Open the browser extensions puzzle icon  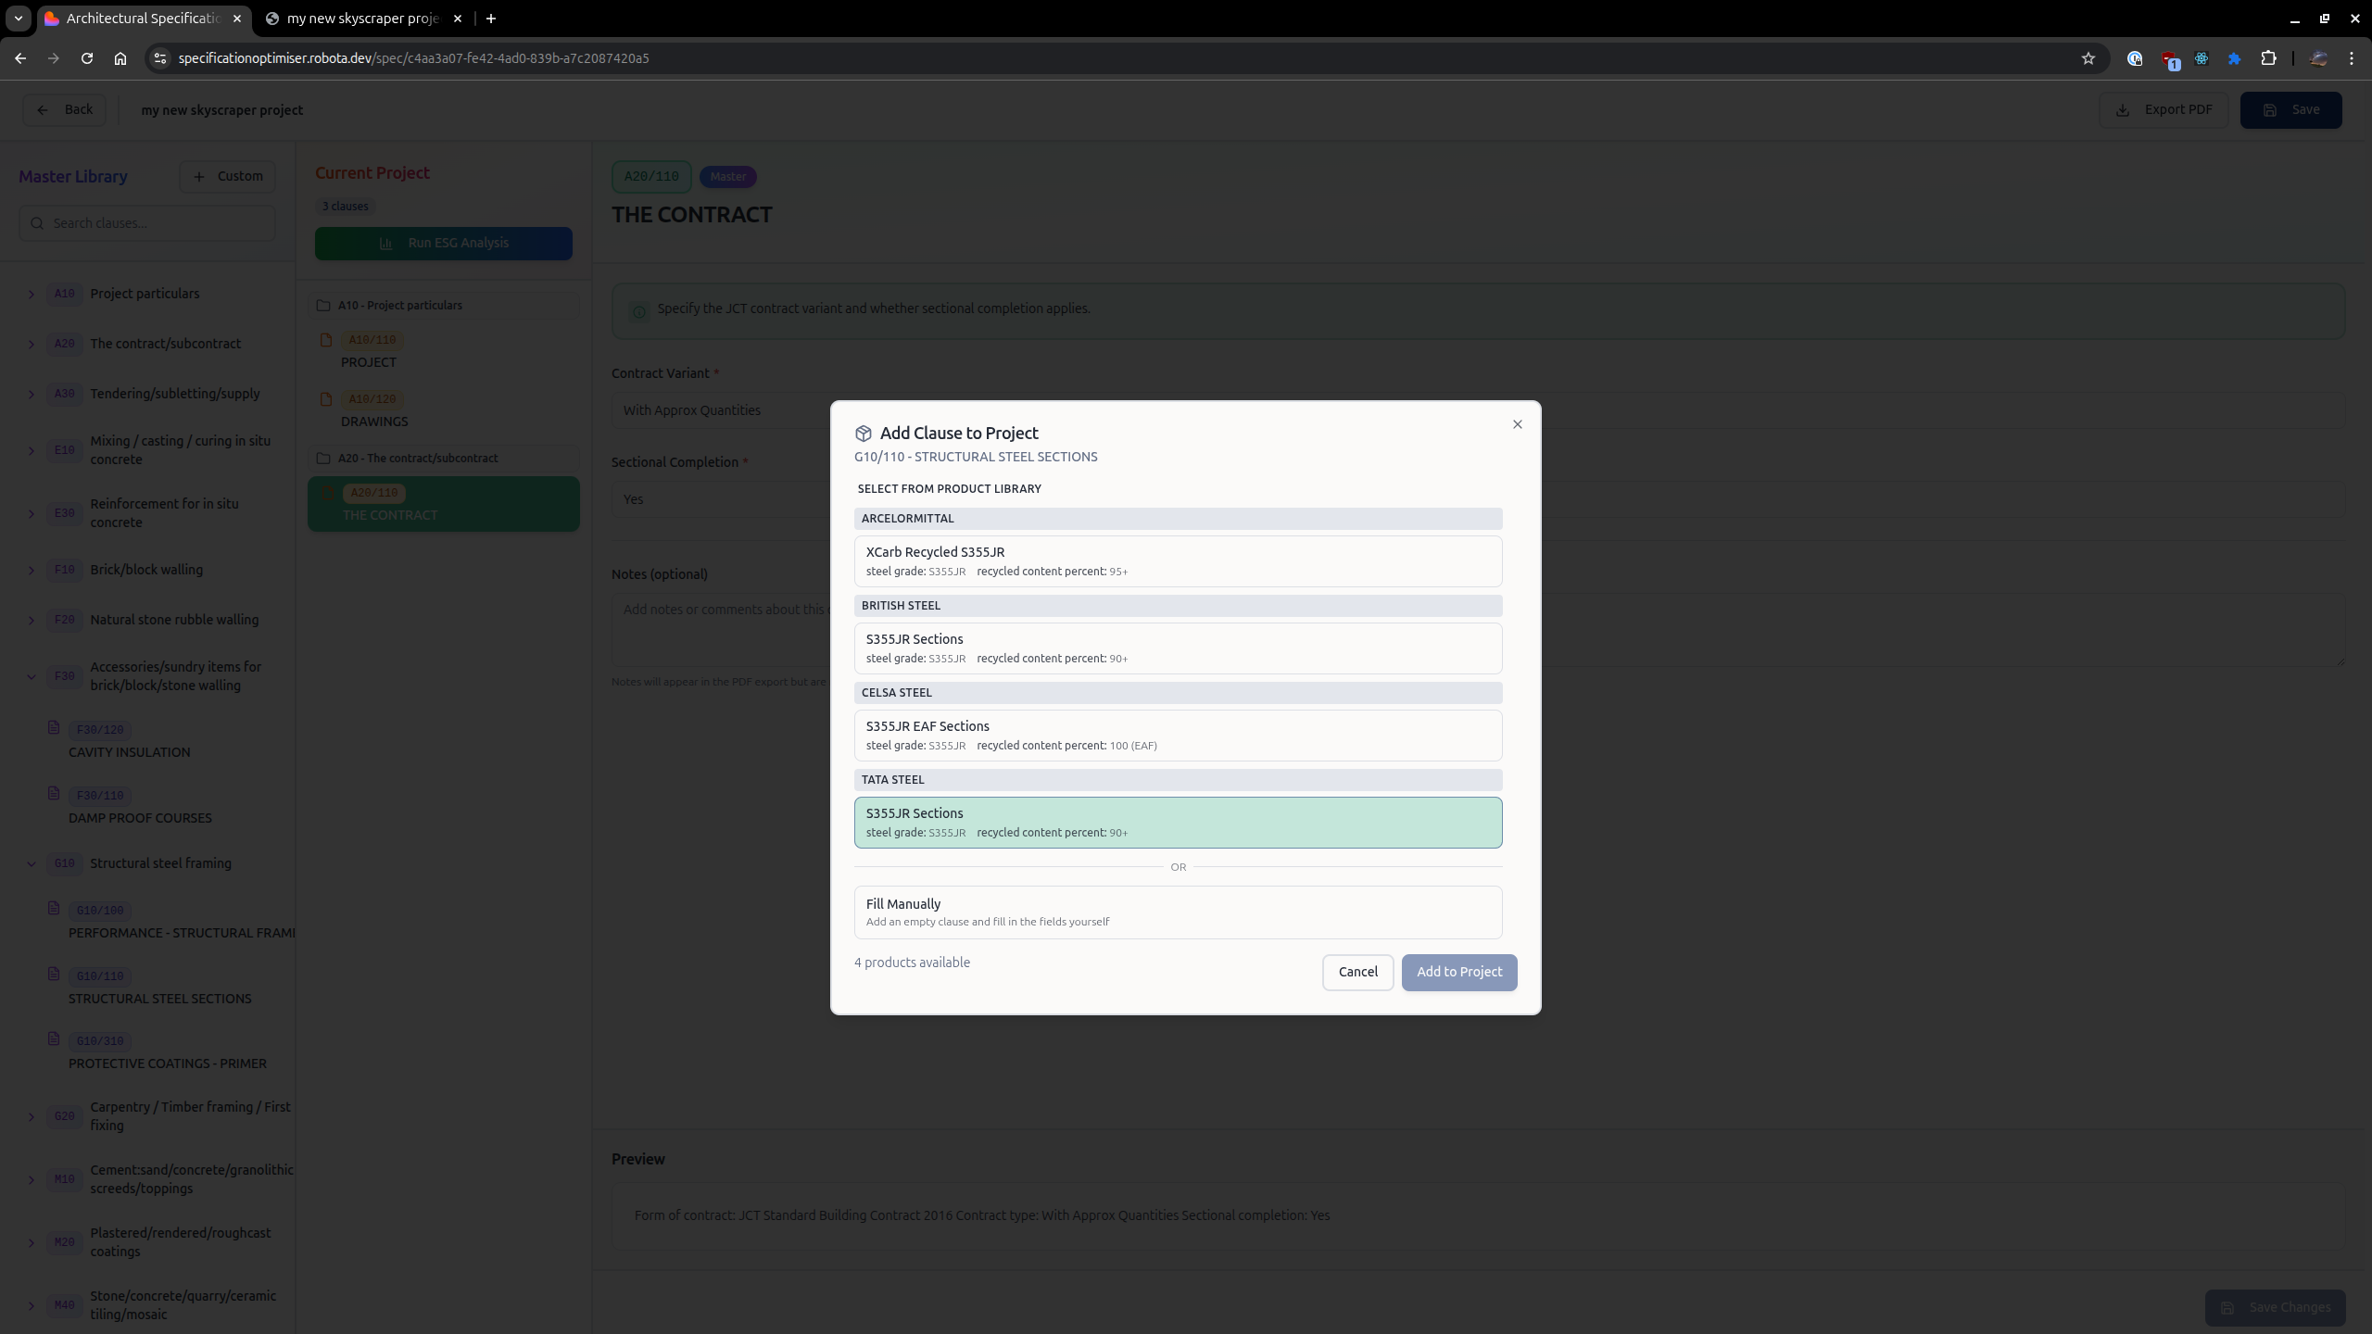click(x=2268, y=58)
